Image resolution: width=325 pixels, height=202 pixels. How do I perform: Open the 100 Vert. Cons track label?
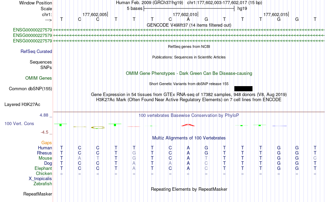(19, 123)
